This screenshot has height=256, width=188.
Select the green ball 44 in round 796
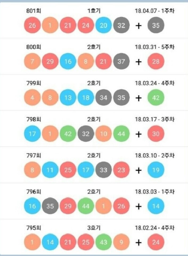point(85,206)
